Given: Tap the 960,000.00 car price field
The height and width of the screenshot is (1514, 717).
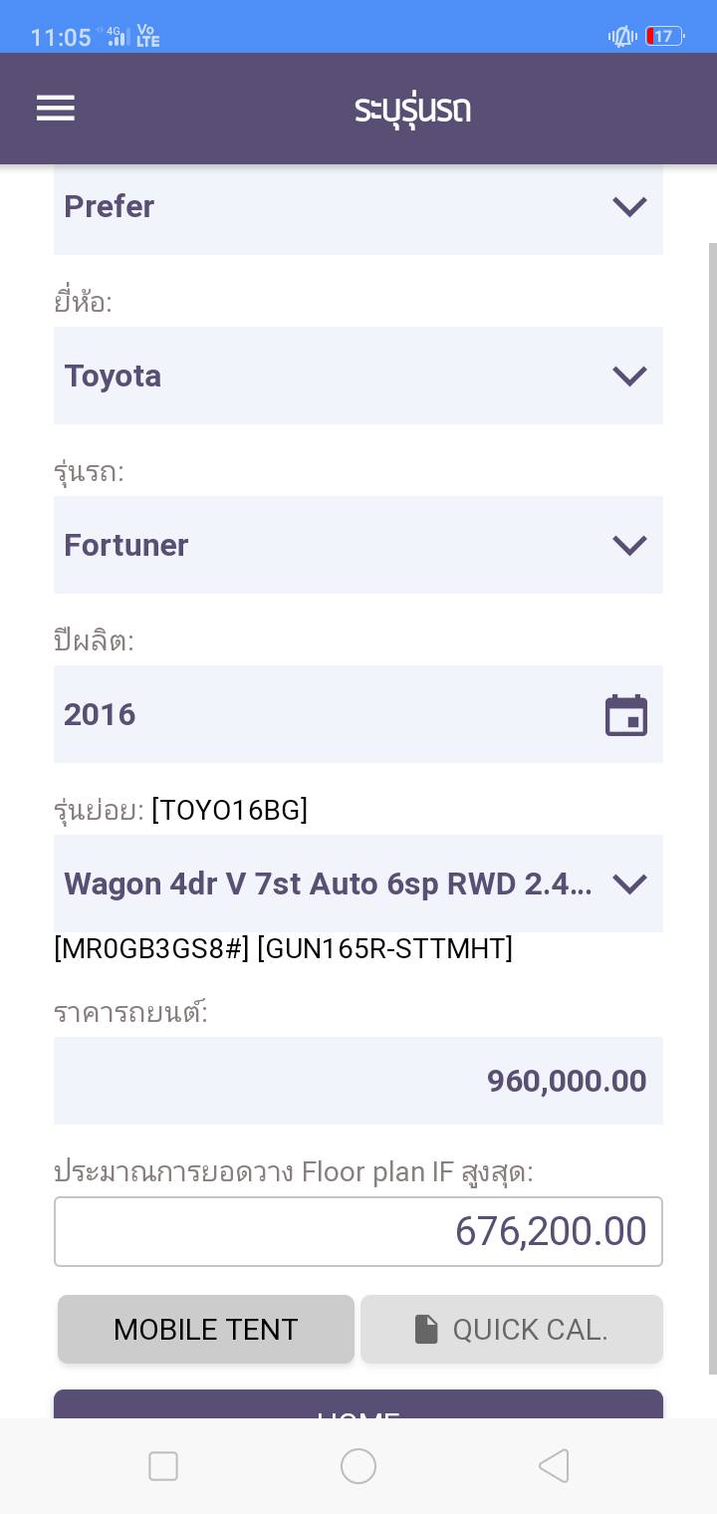Looking at the screenshot, I should click(358, 1081).
